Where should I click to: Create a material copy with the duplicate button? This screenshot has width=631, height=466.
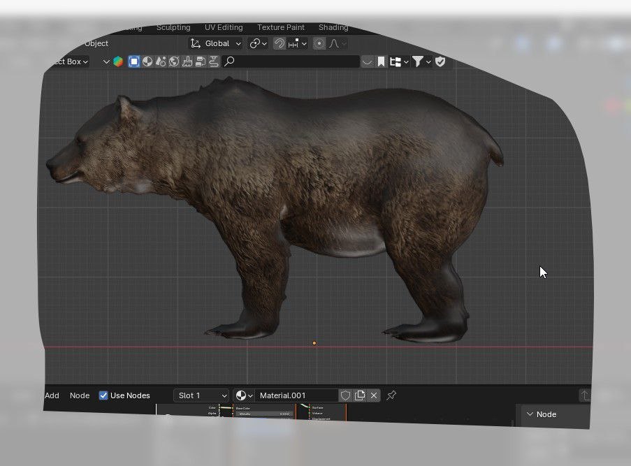[360, 395]
